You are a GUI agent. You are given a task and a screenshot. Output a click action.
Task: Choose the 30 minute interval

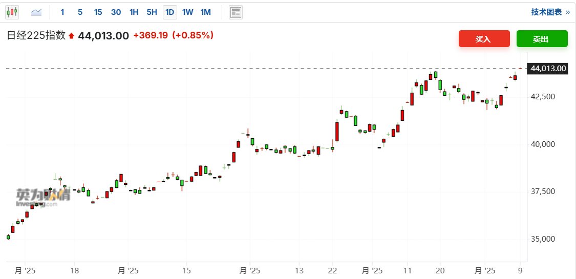[x=116, y=12]
